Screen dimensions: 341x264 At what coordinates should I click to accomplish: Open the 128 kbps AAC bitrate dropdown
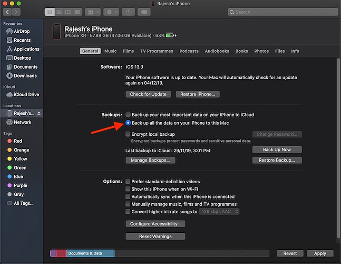[219, 212]
